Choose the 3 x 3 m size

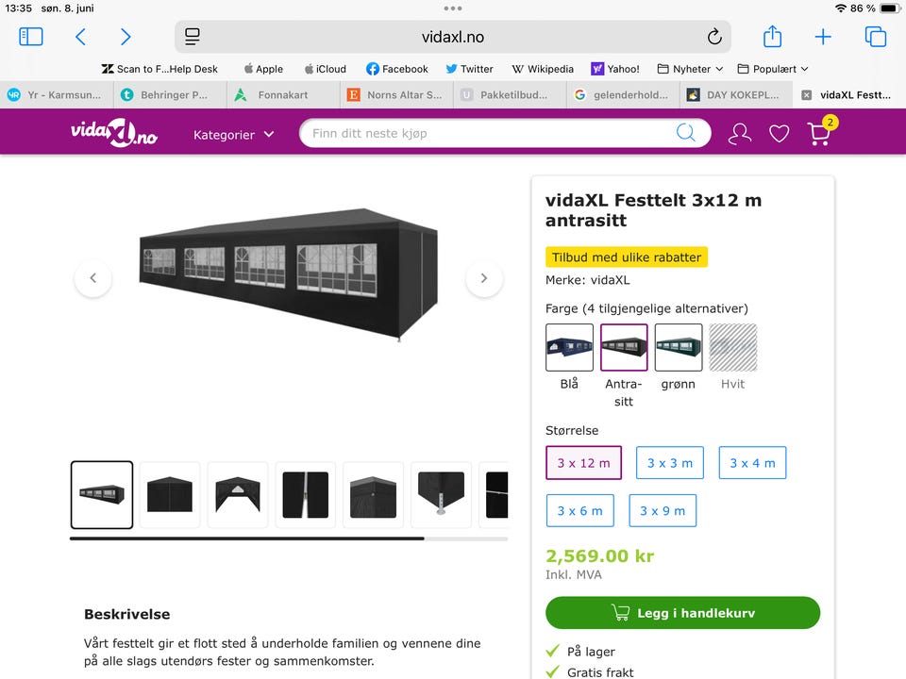(x=670, y=462)
